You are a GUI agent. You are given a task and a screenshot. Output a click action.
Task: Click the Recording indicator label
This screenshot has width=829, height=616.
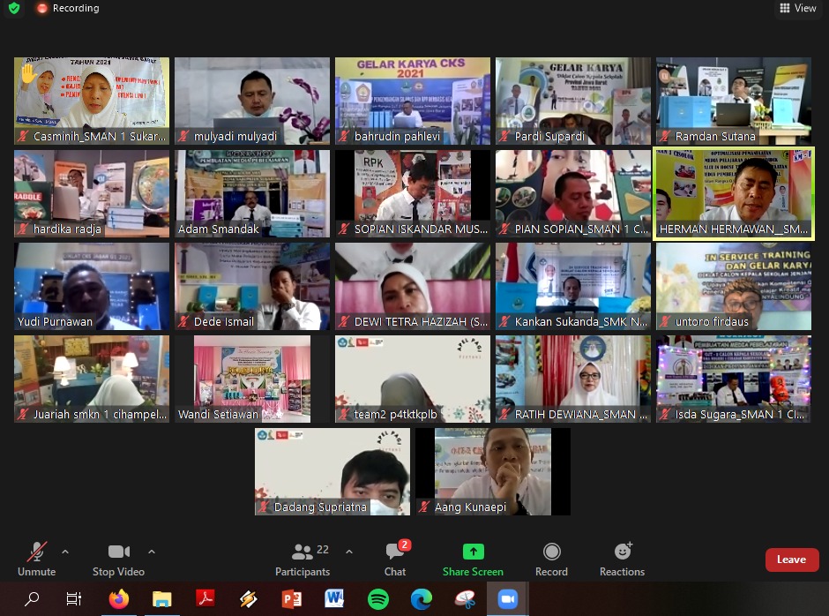click(x=75, y=8)
